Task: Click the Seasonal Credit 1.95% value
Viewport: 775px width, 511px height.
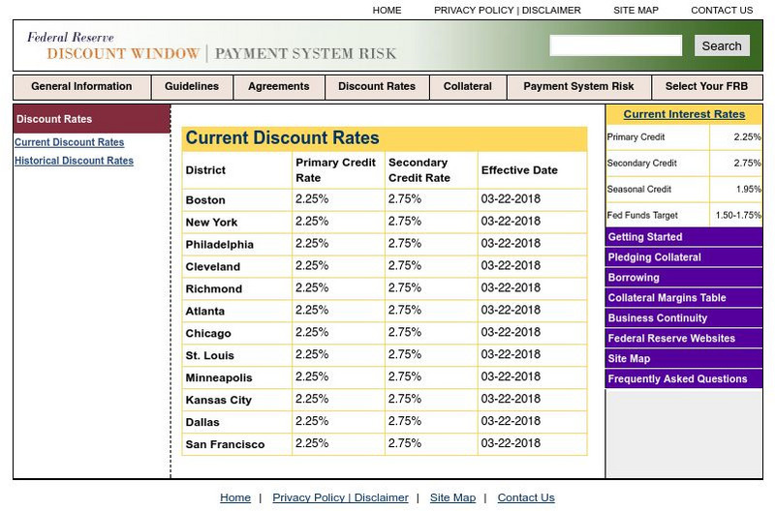Action: point(748,189)
